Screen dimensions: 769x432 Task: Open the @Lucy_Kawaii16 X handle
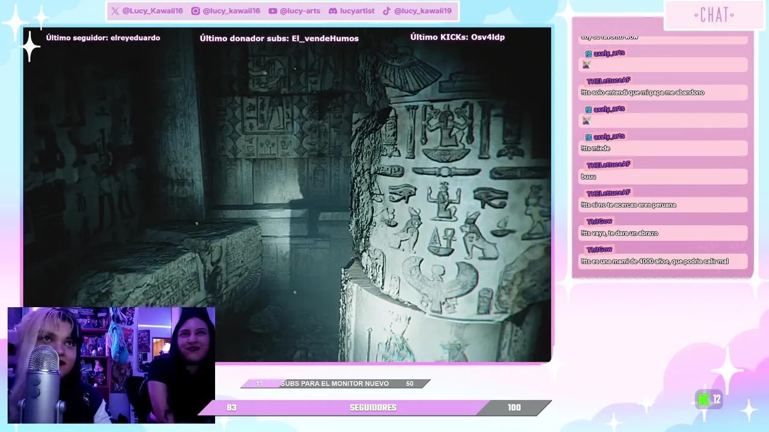tap(152, 11)
